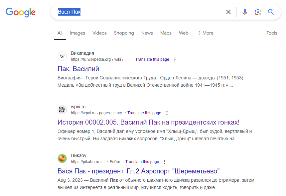Switch to the News tab
This screenshot has height=196, width=286.
147,33
